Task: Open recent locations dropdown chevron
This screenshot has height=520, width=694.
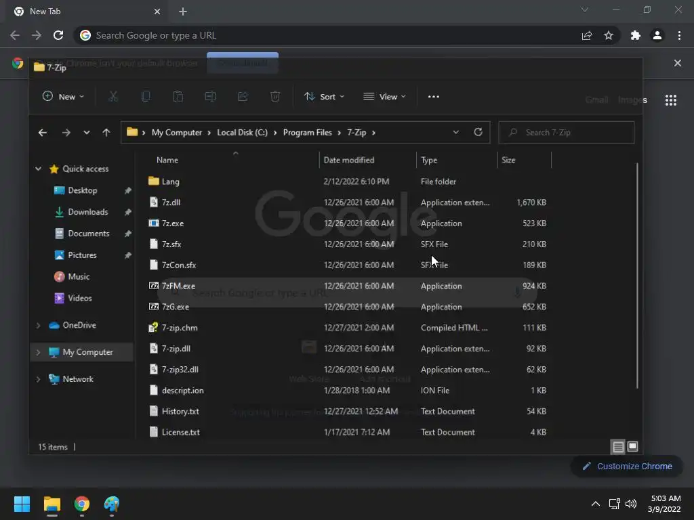Action: click(86, 133)
